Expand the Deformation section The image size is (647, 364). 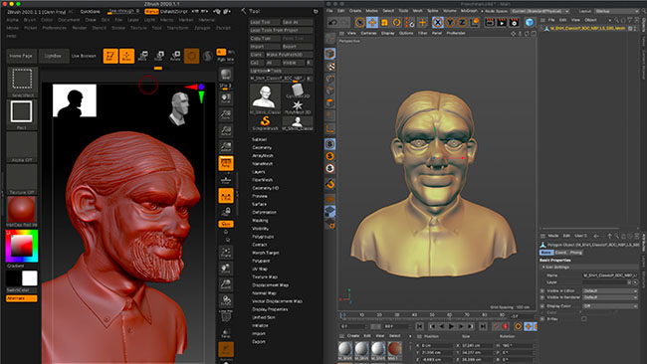264,212
